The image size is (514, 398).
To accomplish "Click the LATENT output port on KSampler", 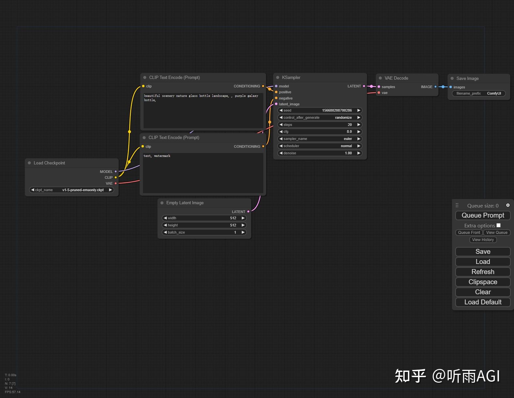I will [364, 86].
